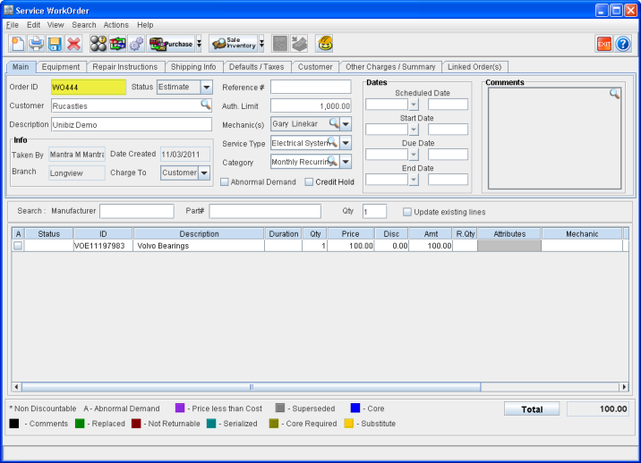Toggle the Credit Hold checkbox
Viewport: 641px width, 463px height.
309,182
